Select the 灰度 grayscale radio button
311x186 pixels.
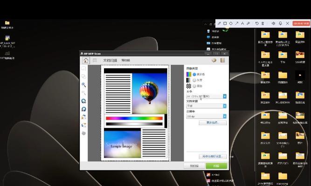coord(194,80)
